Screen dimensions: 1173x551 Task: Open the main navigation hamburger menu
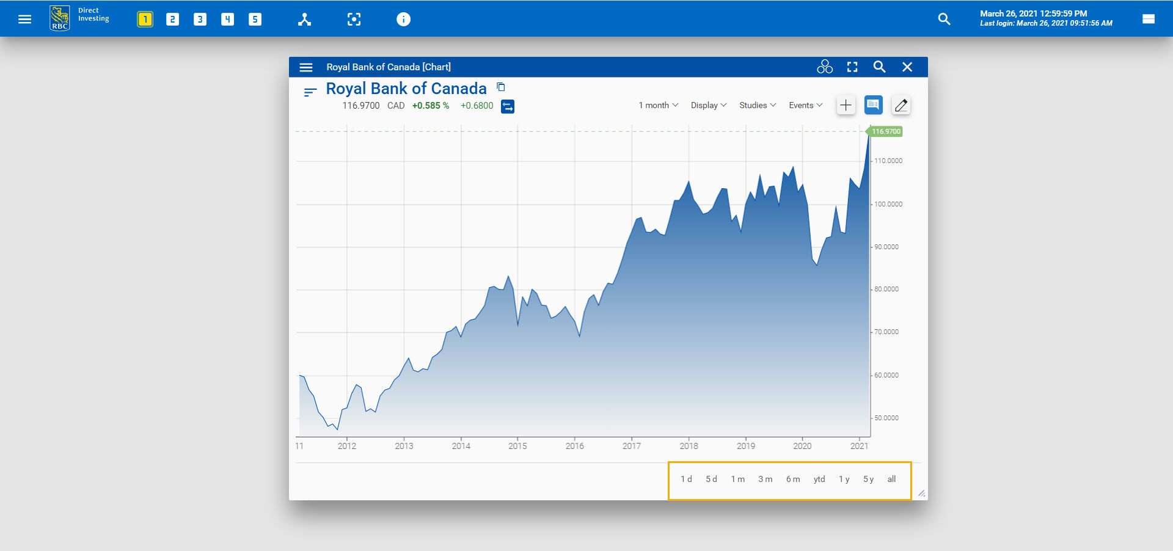pos(24,19)
